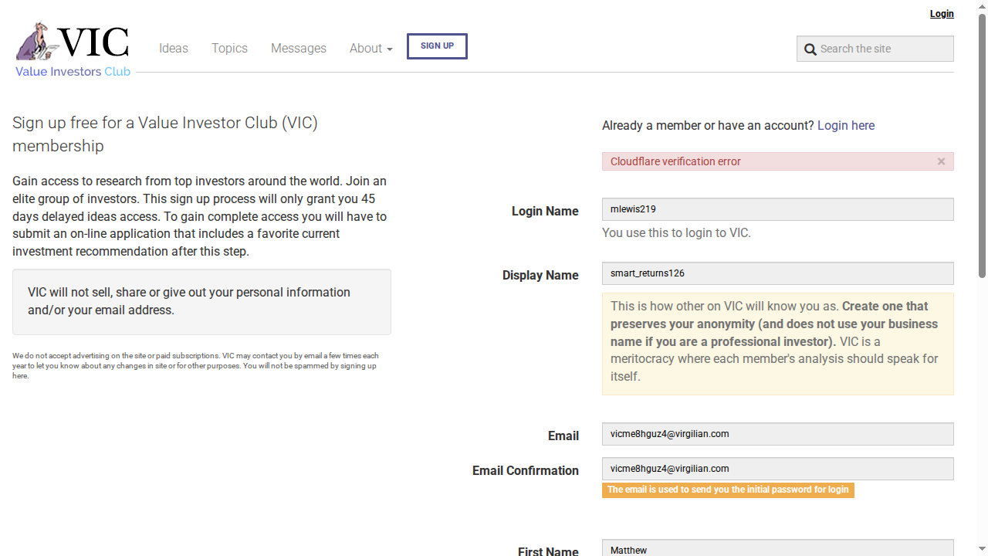Click the scrollbar down arrow
This screenshot has height=556, width=988.
coord(982,550)
